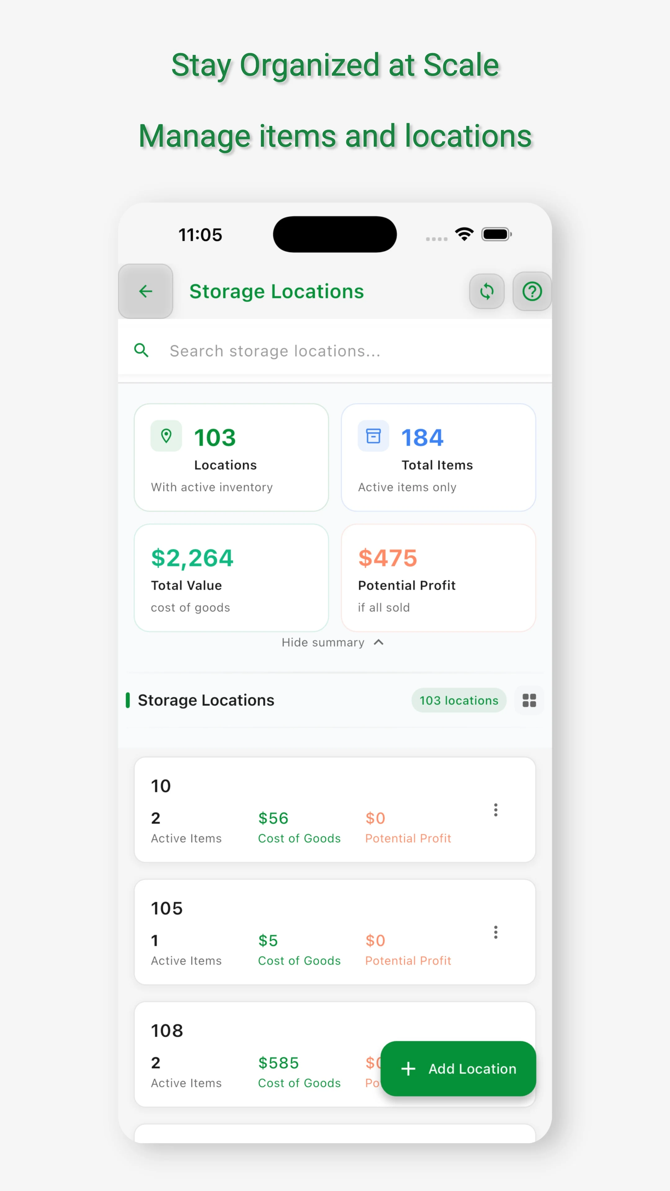Go back with the arrow button
Viewport: 670px width, 1191px height.
coord(146,291)
